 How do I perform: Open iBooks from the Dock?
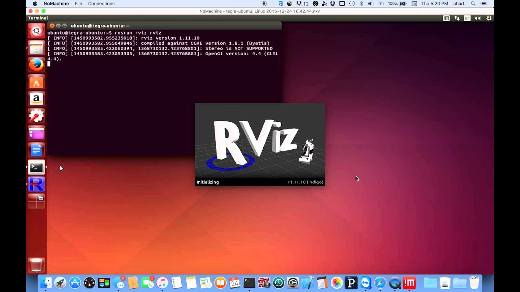(220, 283)
